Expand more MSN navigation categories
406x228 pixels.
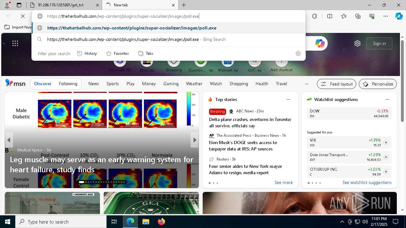click(306, 84)
